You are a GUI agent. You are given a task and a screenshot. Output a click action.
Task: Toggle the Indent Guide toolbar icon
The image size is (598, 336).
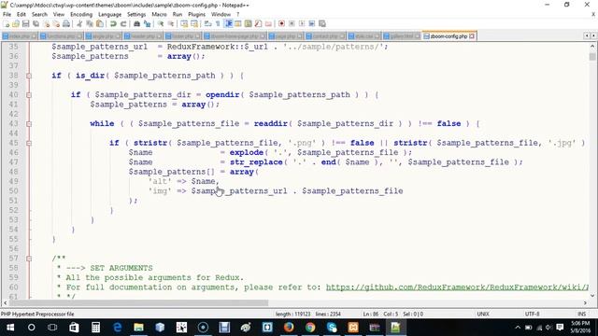228,24
